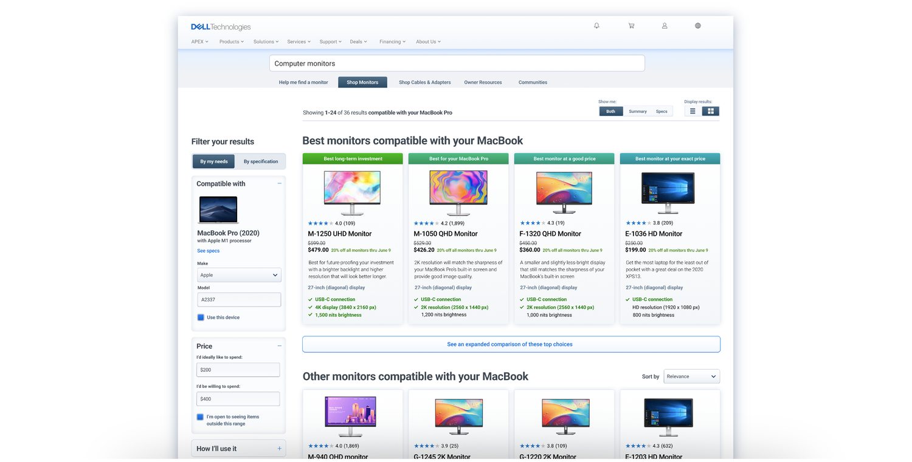Click the Best long-term investment banner

point(353,158)
